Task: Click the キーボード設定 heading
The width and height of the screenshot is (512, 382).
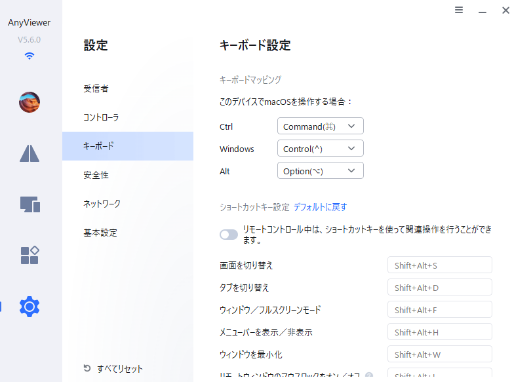Action: point(255,45)
